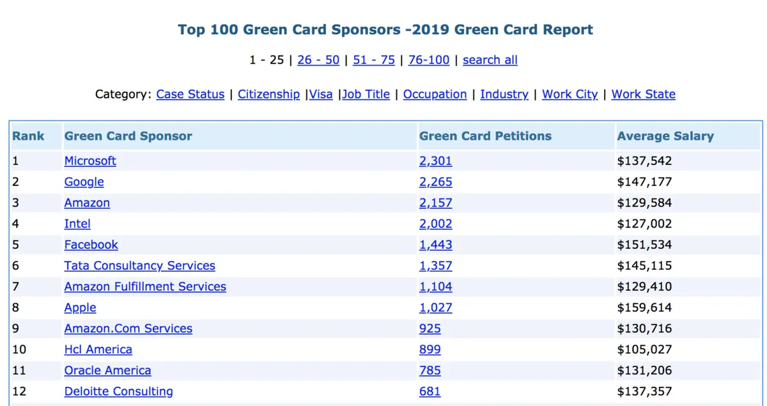View Amazon's green card details
The height and width of the screenshot is (406, 767).
point(86,203)
